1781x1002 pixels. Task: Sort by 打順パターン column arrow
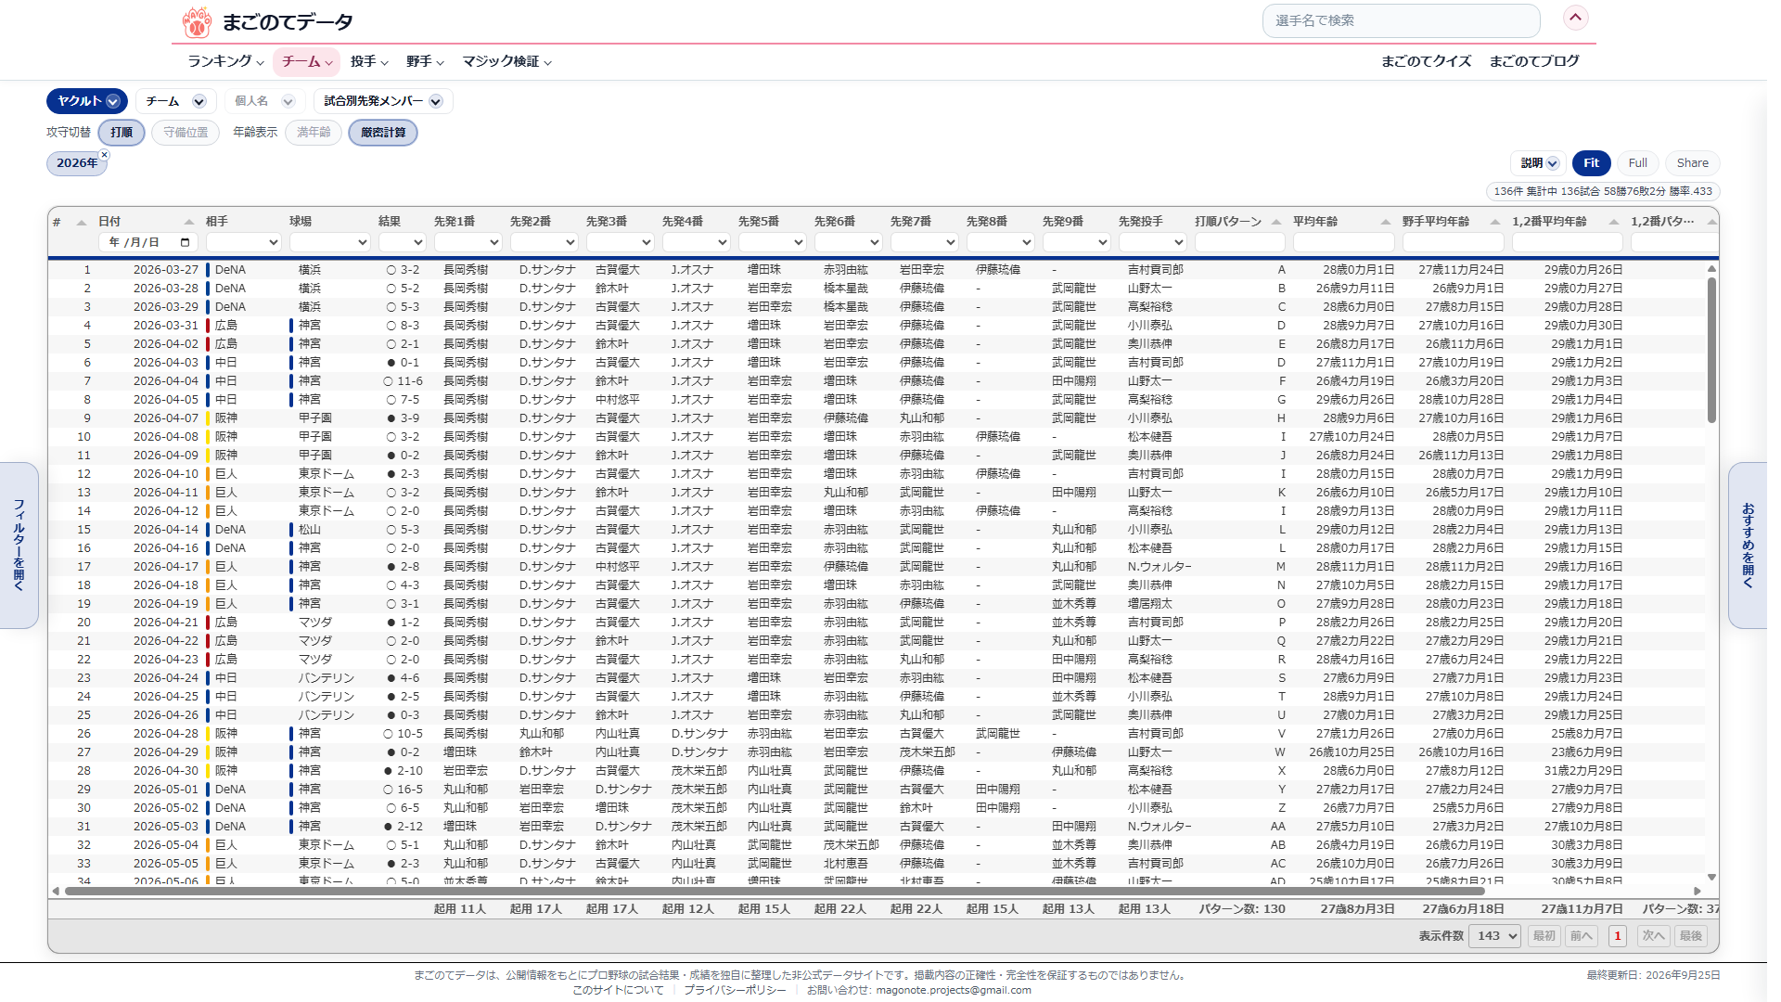(1276, 222)
